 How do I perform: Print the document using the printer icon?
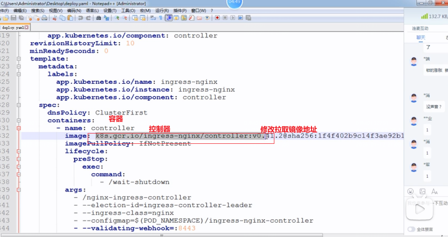pyautogui.click(x=44, y=18)
